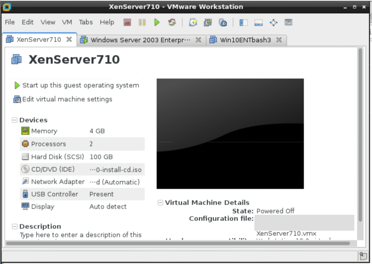Click the CD/DVD (IDE) disc icon

25,169
